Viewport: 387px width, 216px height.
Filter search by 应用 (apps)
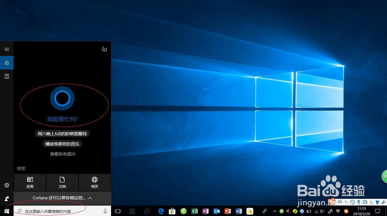point(30,182)
